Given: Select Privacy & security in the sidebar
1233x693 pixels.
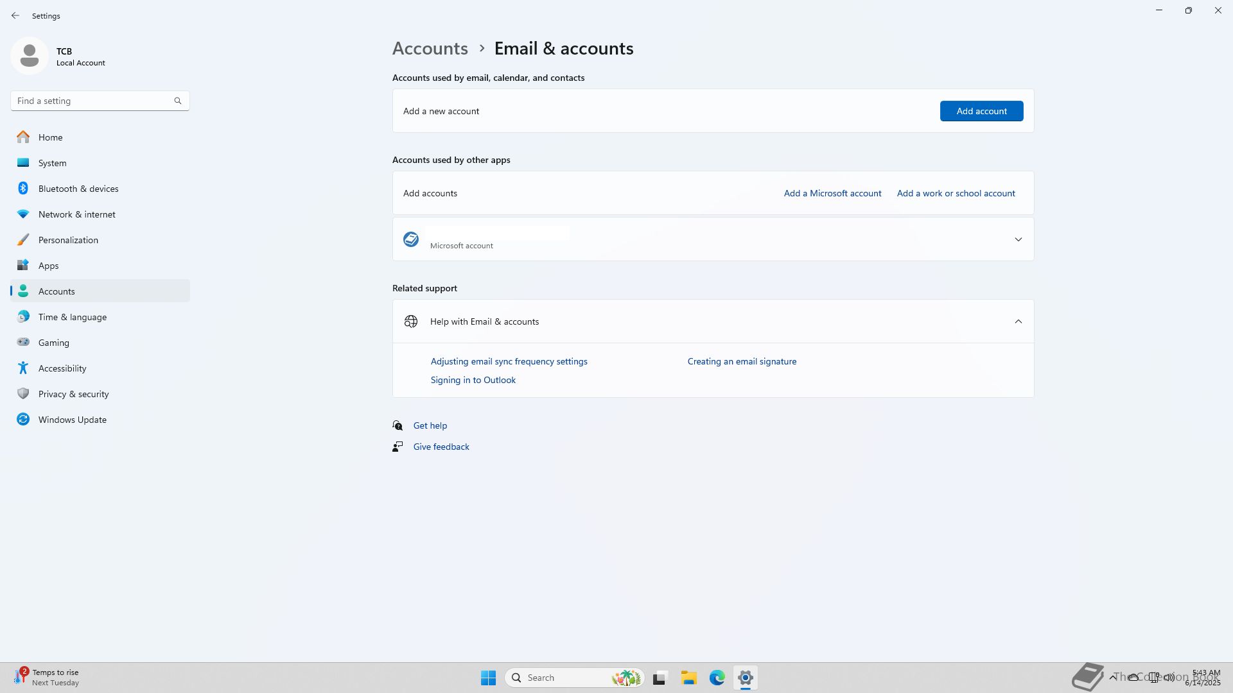Looking at the screenshot, I should 73,394.
